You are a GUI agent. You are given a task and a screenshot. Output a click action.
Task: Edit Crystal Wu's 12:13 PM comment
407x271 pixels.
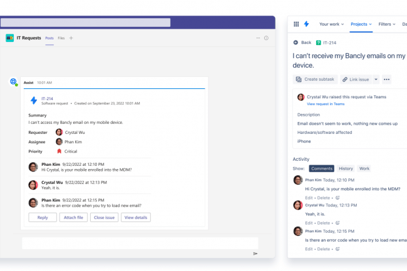click(309, 223)
